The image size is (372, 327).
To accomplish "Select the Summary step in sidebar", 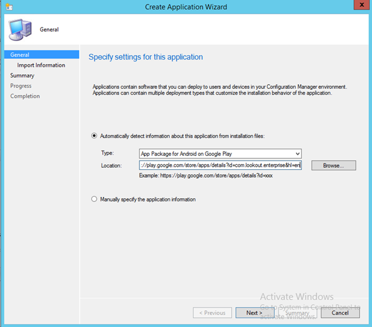I will (22, 76).
